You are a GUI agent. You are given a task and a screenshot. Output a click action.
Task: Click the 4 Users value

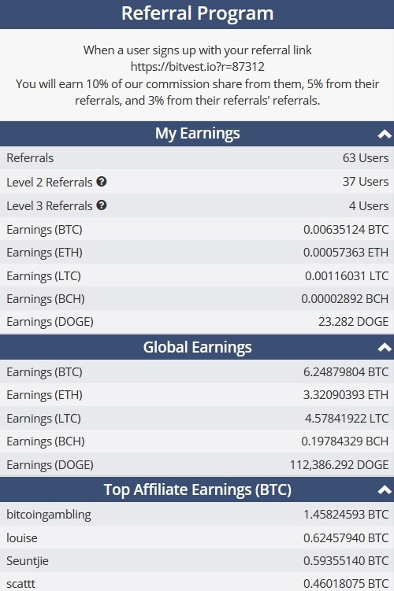369,206
